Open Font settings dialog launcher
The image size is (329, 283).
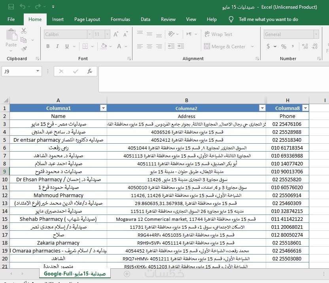129,59
